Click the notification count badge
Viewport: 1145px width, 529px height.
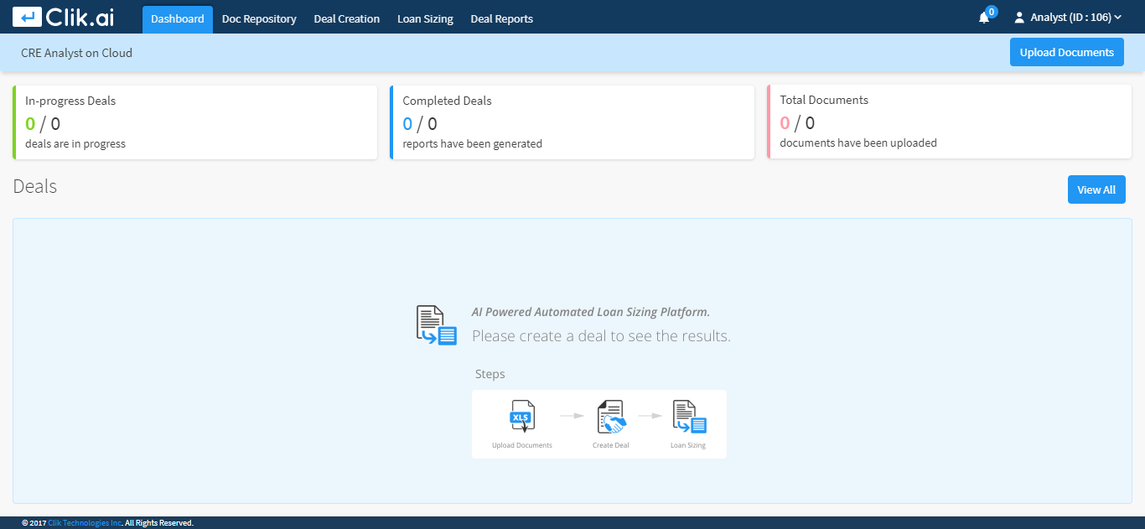point(992,12)
